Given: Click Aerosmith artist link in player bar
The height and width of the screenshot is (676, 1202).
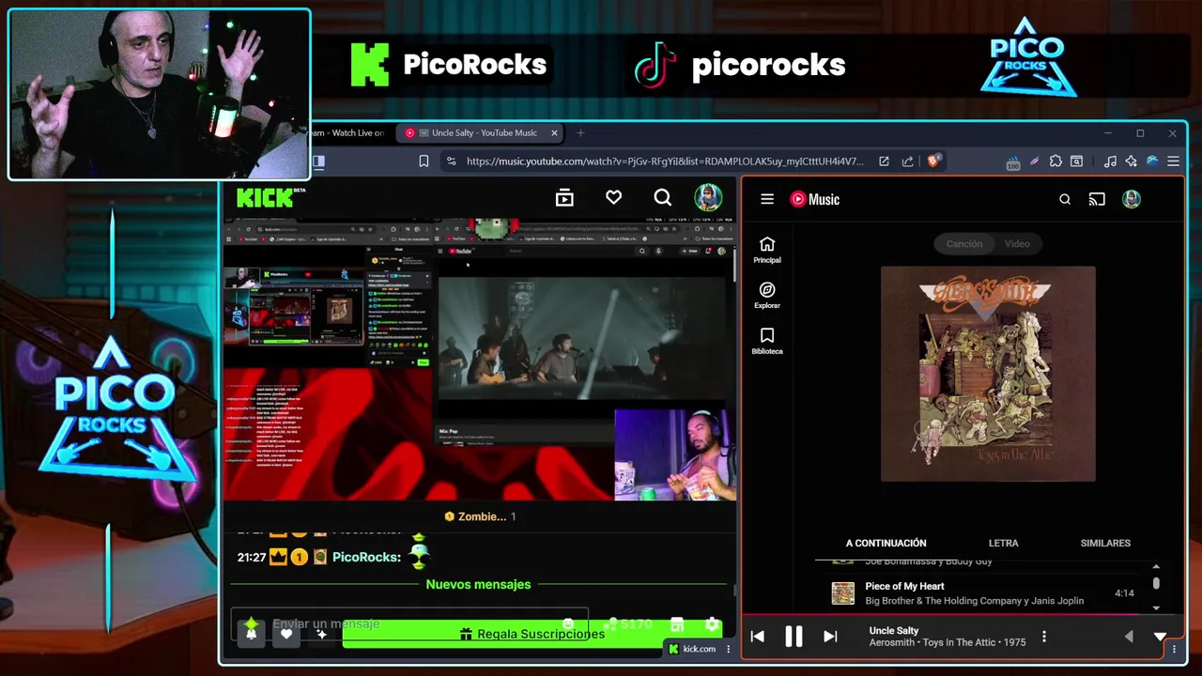Looking at the screenshot, I should pos(894,642).
